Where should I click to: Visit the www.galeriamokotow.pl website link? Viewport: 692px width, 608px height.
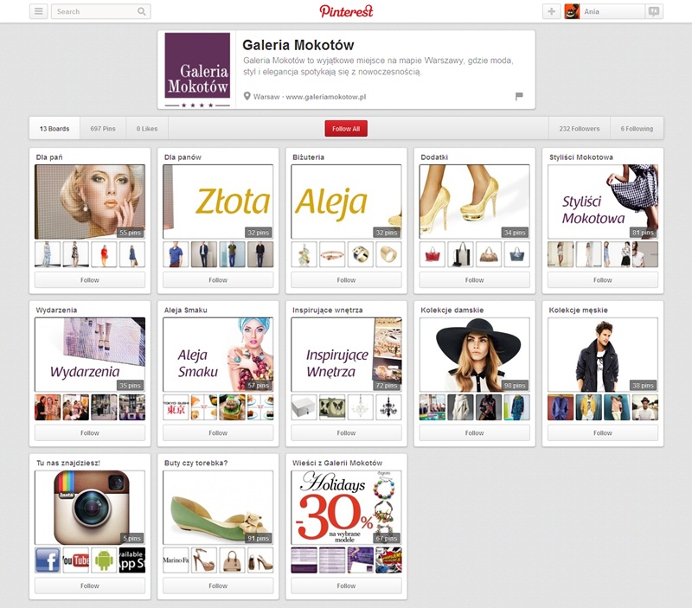(326, 97)
